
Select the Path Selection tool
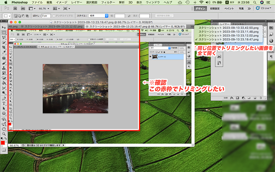coord(4,109)
